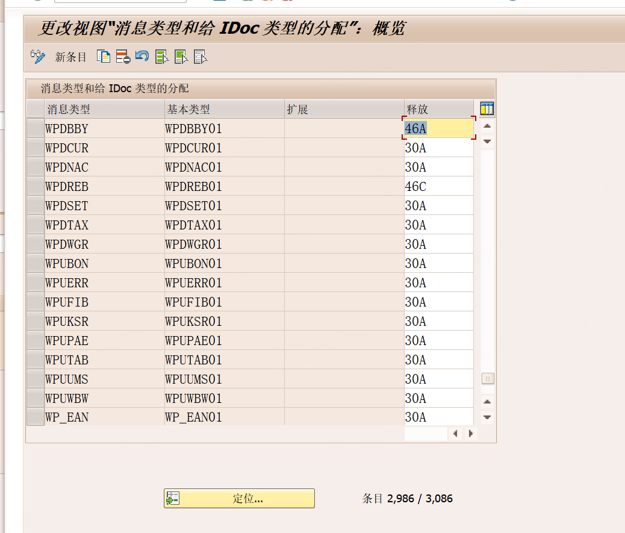Open the table column configuration icon

pyautogui.click(x=487, y=108)
